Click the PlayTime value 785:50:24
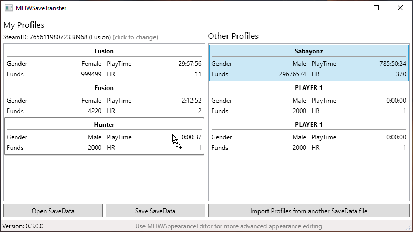Viewport: 413px width, 232px height. 393,64
